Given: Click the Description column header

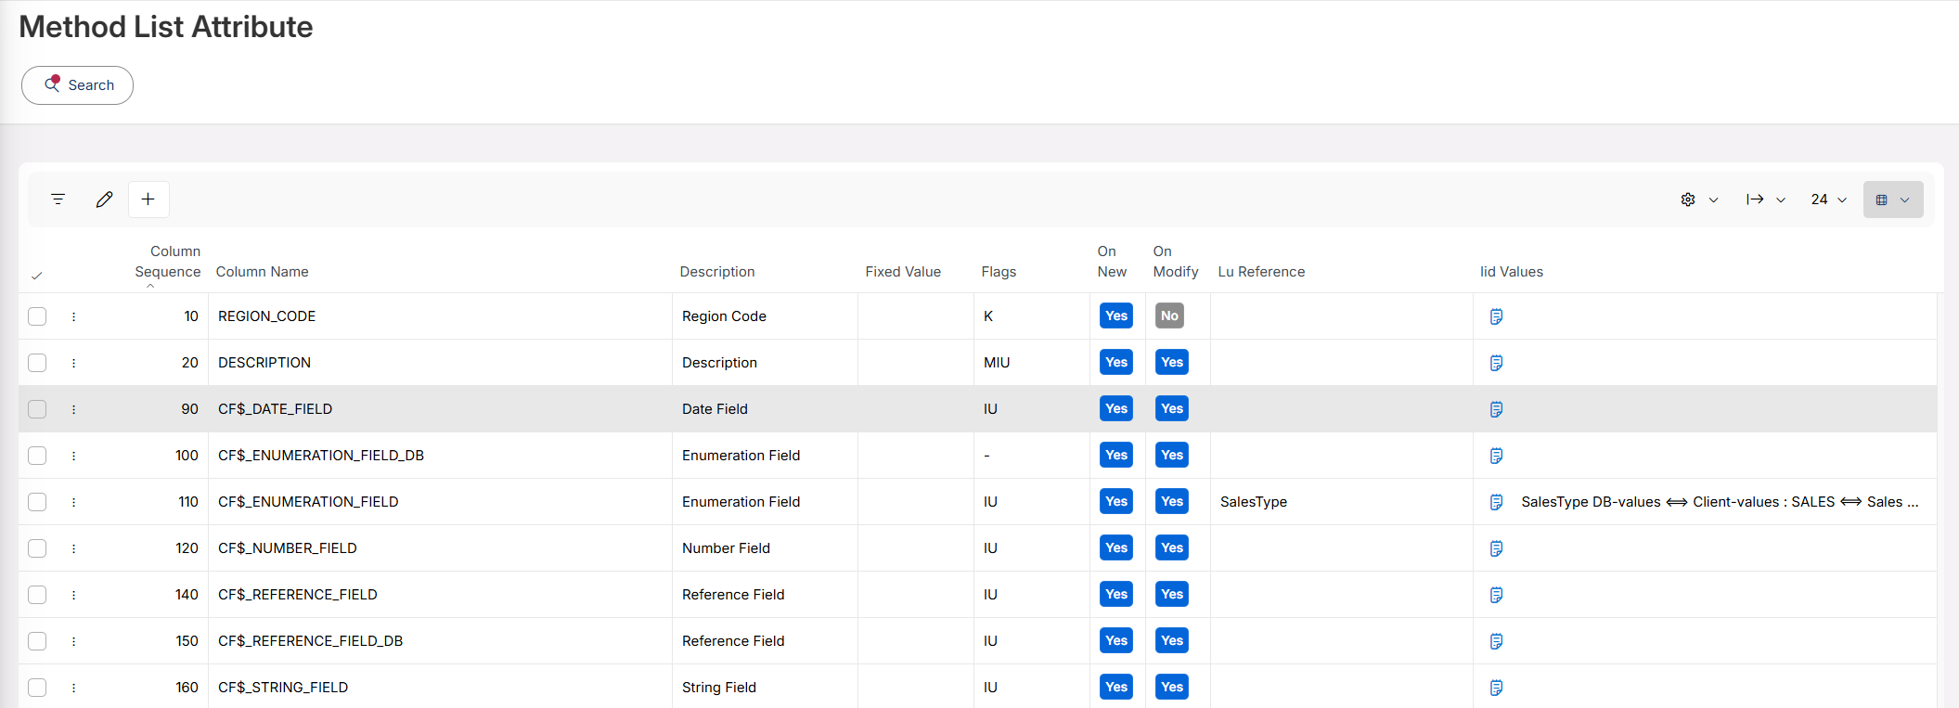Looking at the screenshot, I should click(x=717, y=272).
